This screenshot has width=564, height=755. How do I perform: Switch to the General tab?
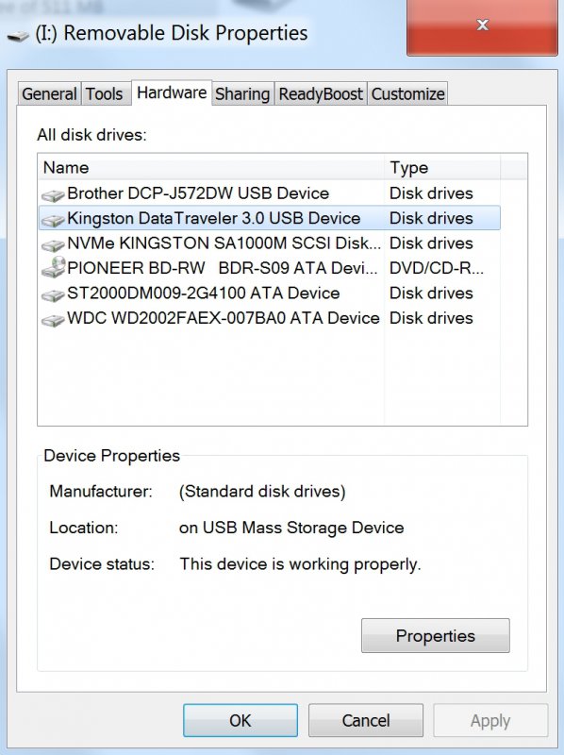tap(49, 93)
